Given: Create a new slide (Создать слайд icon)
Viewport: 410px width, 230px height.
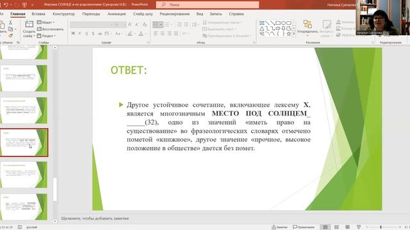Looking at the screenshot, I should (x=29, y=24).
